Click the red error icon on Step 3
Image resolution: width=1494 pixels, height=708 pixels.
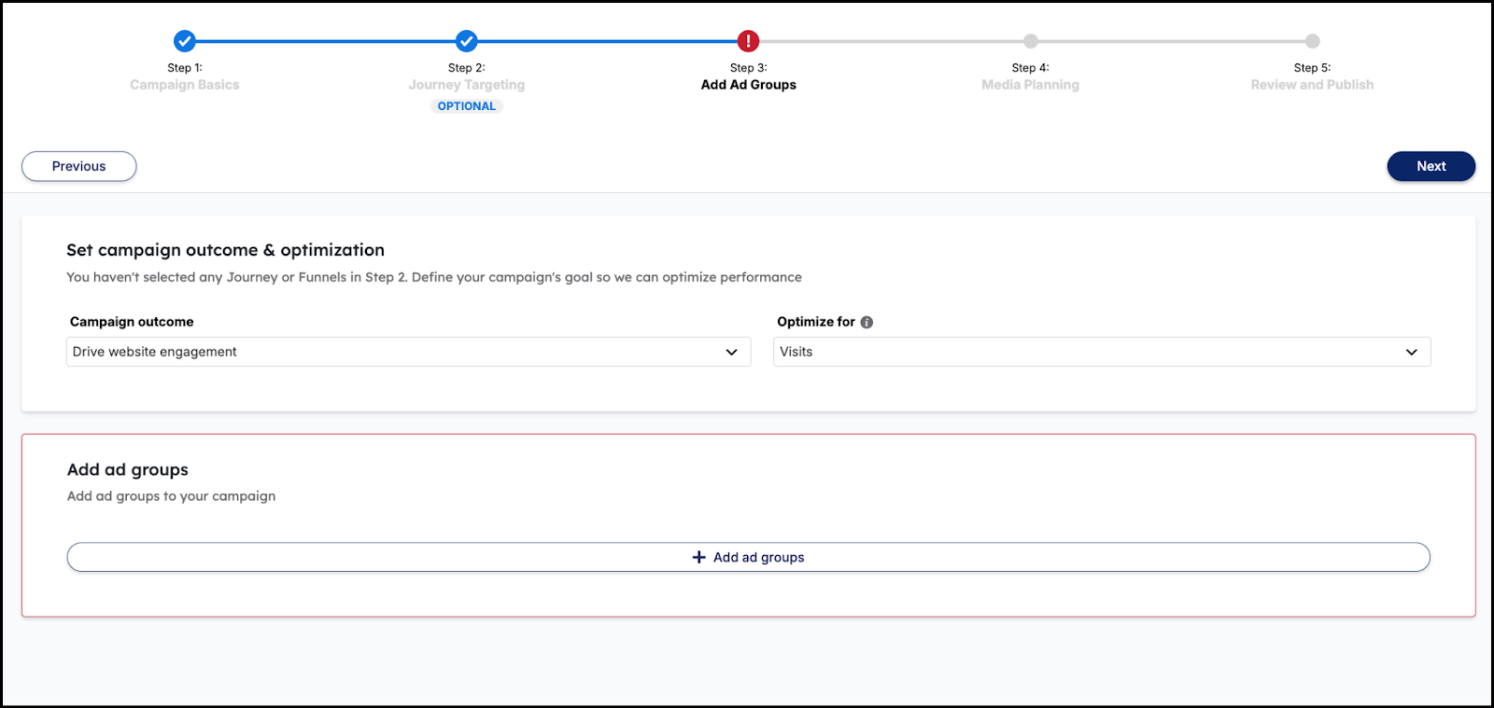(748, 41)
